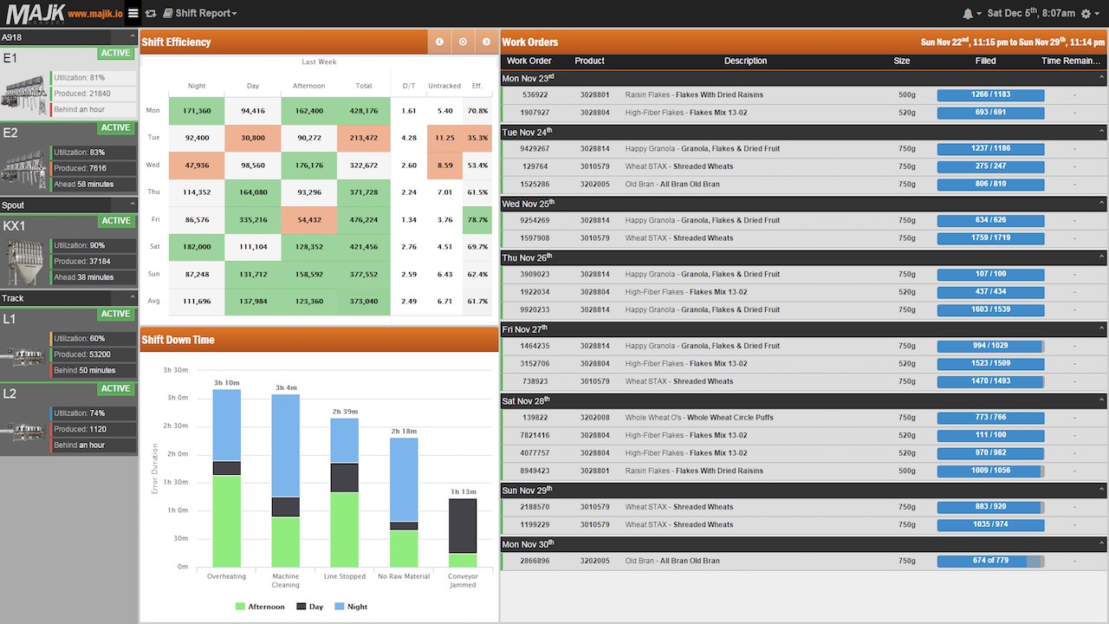Select work order 9429267 row

tap(804, 148)
